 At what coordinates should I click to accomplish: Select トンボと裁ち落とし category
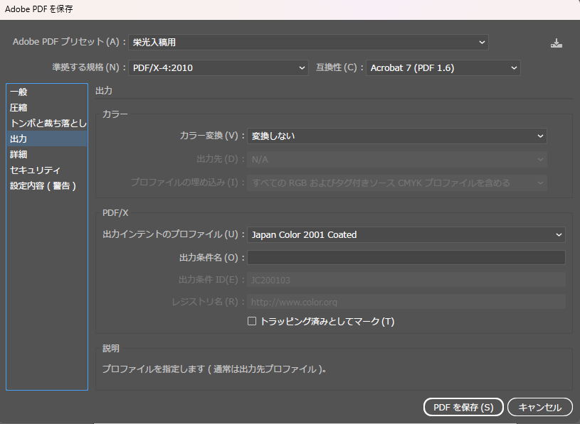point(47,123)
